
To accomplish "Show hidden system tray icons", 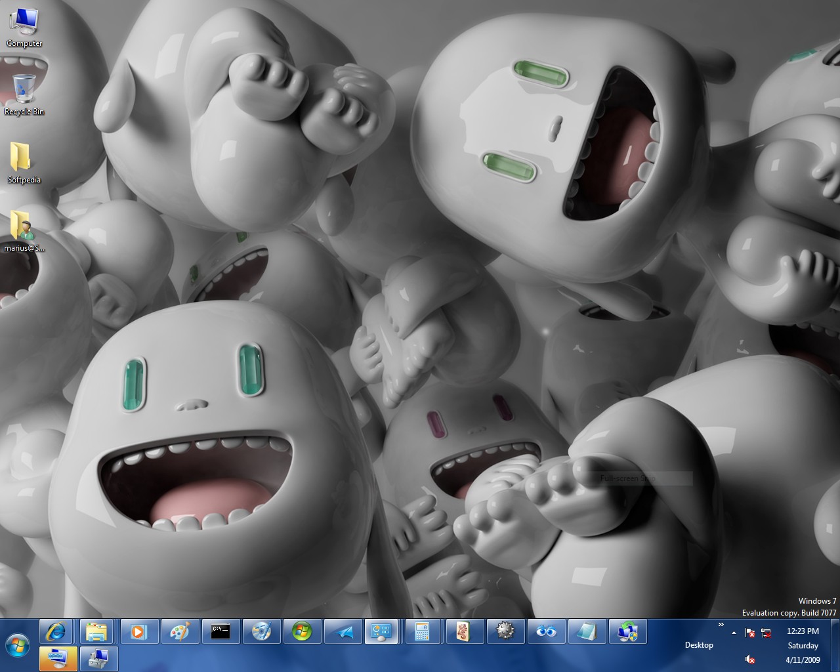I will tap(734, 633).
